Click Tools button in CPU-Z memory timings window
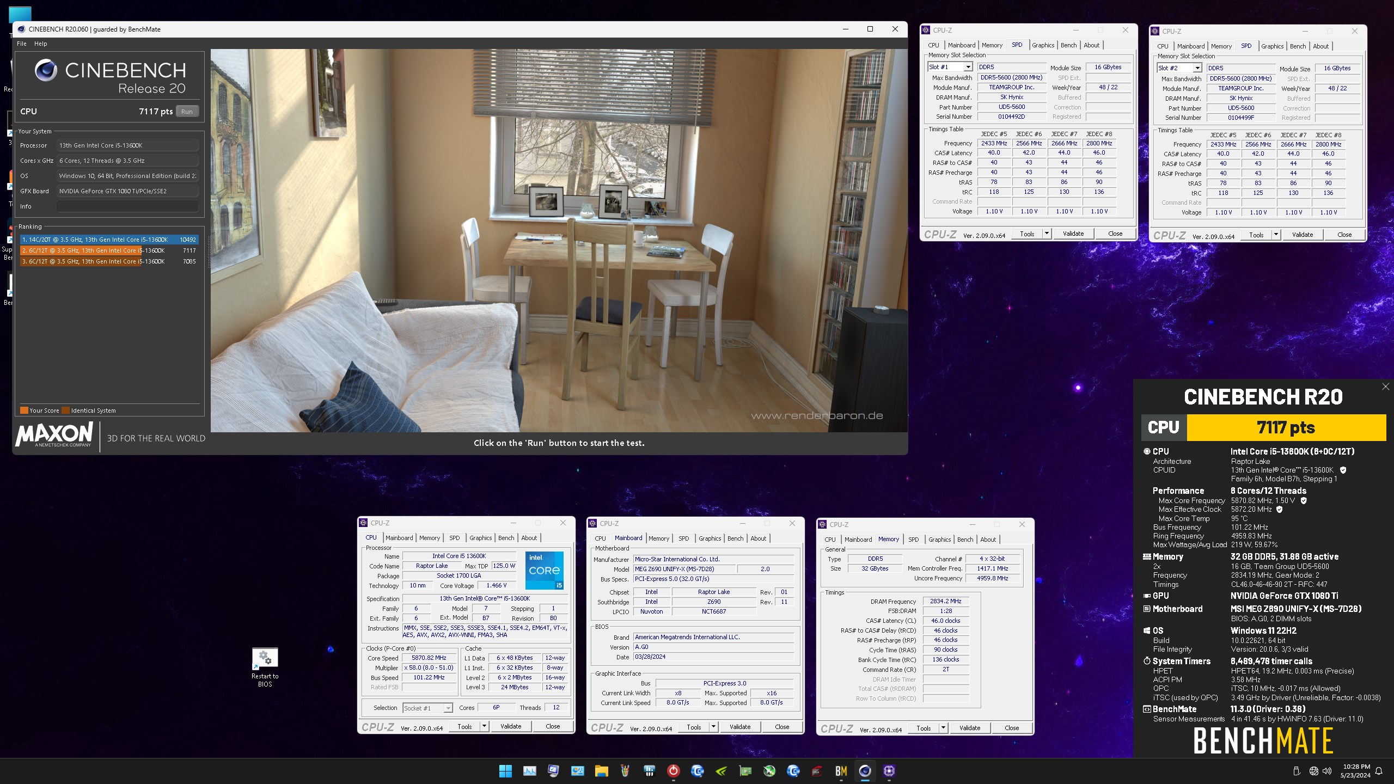 click(x=924, y=728)
